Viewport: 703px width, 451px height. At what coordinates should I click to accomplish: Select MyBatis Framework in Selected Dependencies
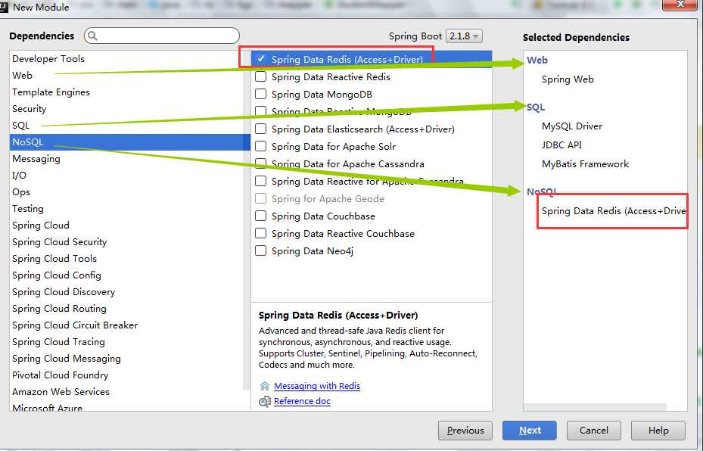585,164
